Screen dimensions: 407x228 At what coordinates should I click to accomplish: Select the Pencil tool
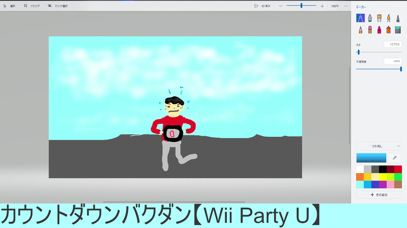point(360,30)
